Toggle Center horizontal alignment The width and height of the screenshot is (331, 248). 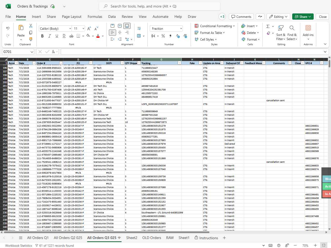tap(119, 33)
